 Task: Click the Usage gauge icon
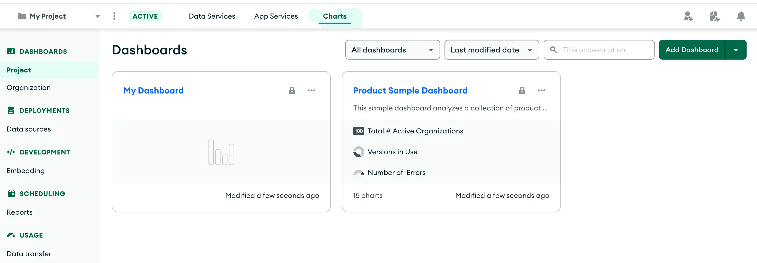coord(11,235)
